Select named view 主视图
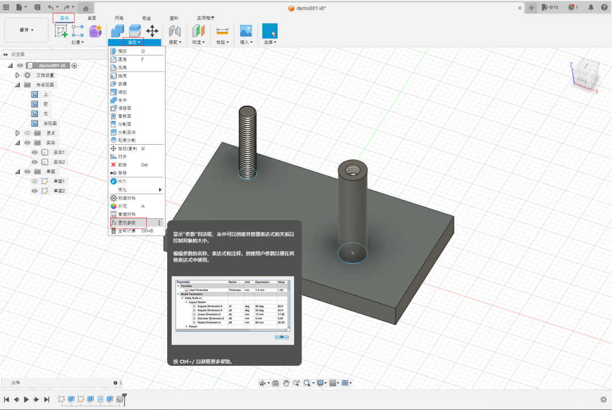The width and height of the screenshot is (612, 410). click(50, 123)
